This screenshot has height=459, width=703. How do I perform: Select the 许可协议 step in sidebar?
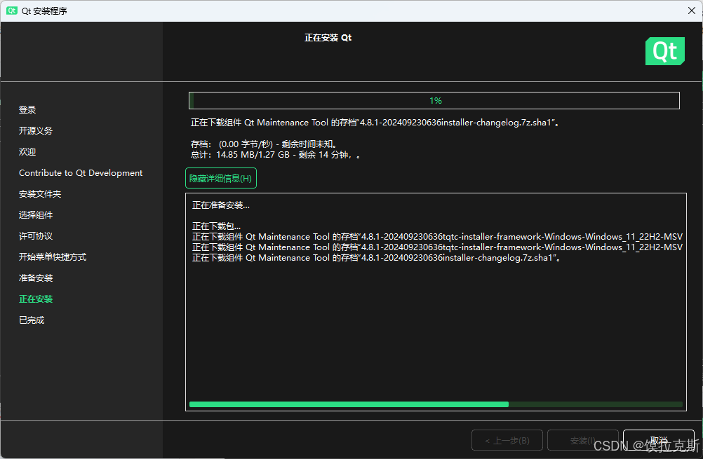pos(35,236)
